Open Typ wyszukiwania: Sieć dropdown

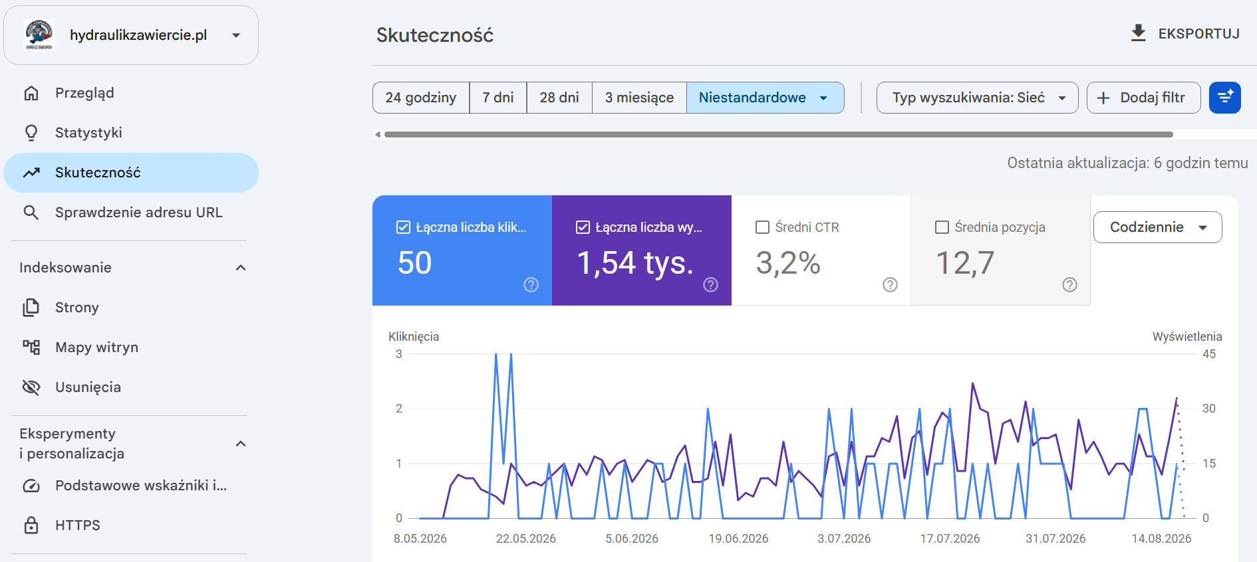(x=977, y=98)
